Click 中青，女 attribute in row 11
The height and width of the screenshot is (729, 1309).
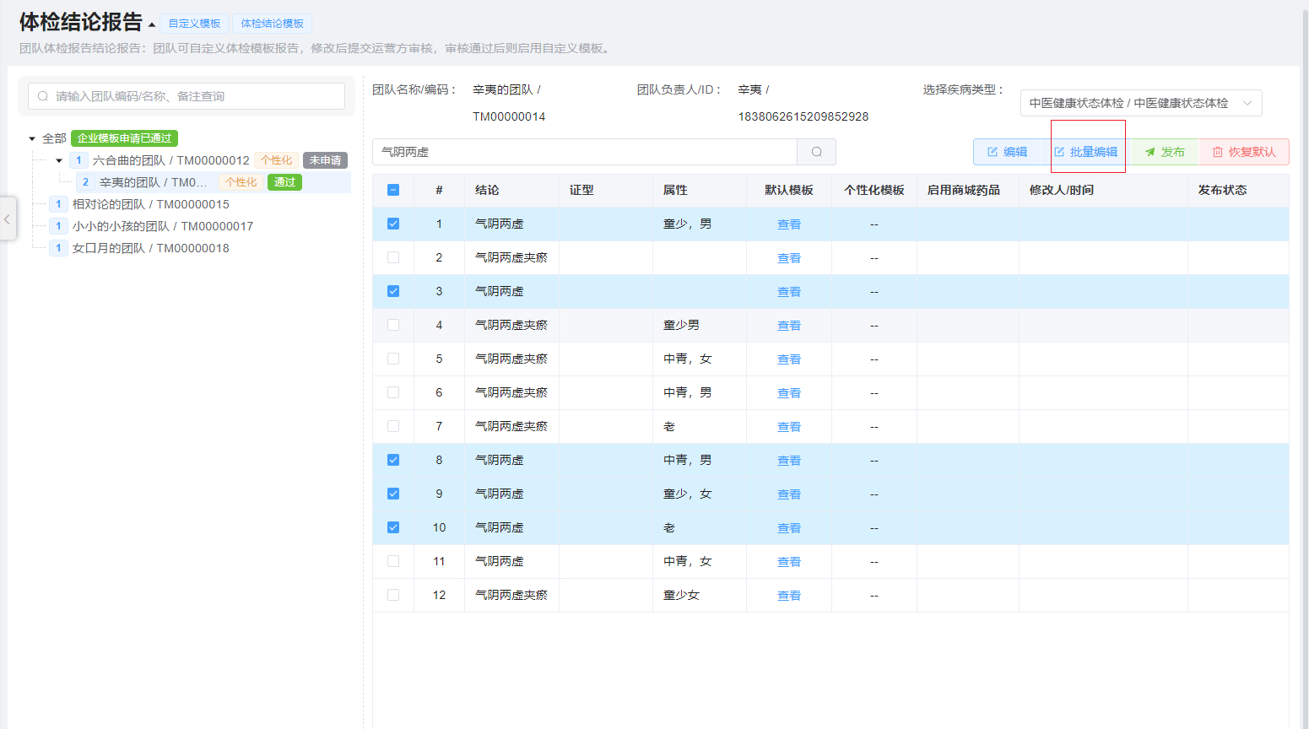coord(688,561)
